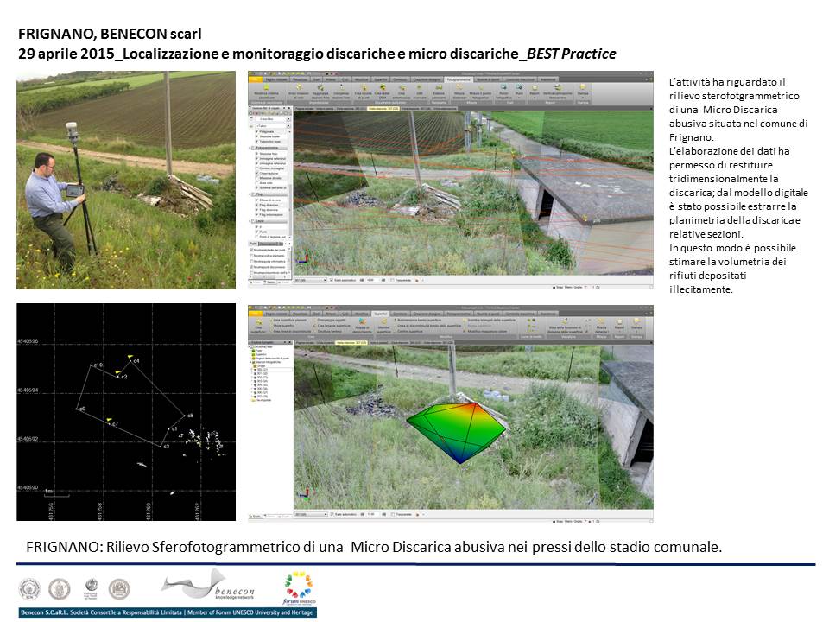Click Unisci superfici in Superfici ribbon
Image resolution: width=829 pixels, height=622 pixels.
284,326
